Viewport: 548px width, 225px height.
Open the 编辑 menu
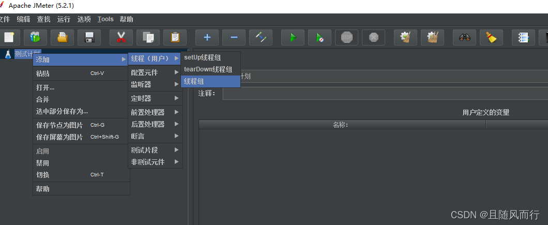coord(23,19)
